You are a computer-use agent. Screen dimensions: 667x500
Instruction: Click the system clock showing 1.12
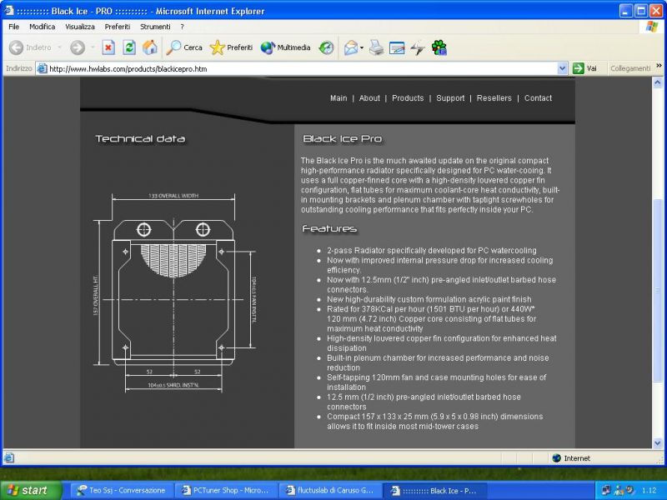point(649,490)
